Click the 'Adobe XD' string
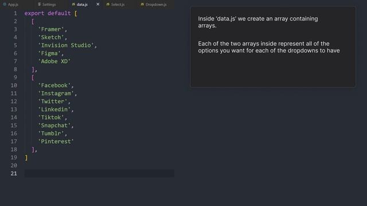 pos(54,61)
